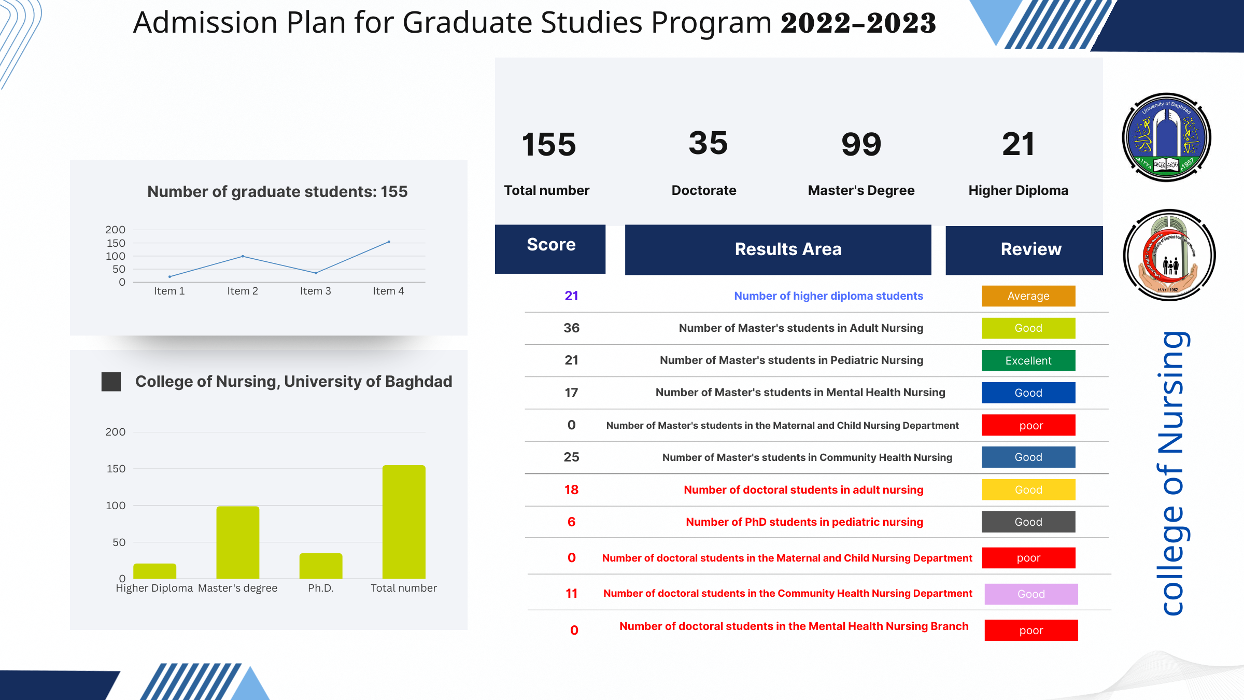1244x700 pixels.
Task: Click Number of doctoral students in adult nursing
Action: pyautogui.click(x=803, y=490)
